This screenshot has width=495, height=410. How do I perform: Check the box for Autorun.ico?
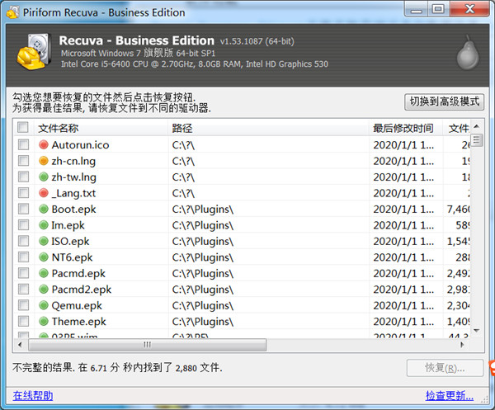23,145
